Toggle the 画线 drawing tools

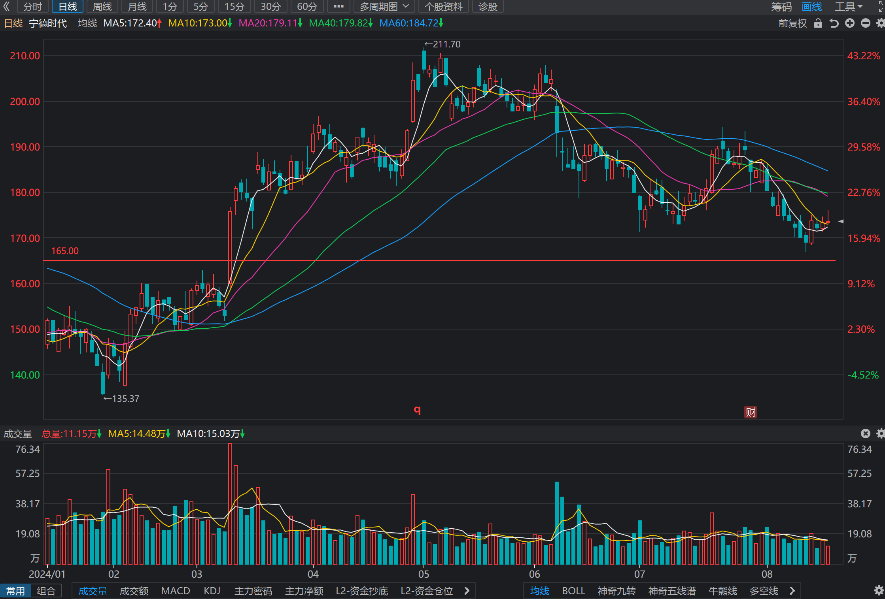coord(812,7)
